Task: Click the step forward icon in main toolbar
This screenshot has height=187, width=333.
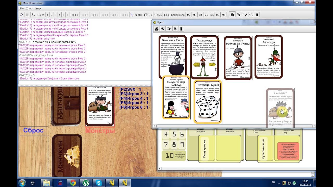Action: 27,15
